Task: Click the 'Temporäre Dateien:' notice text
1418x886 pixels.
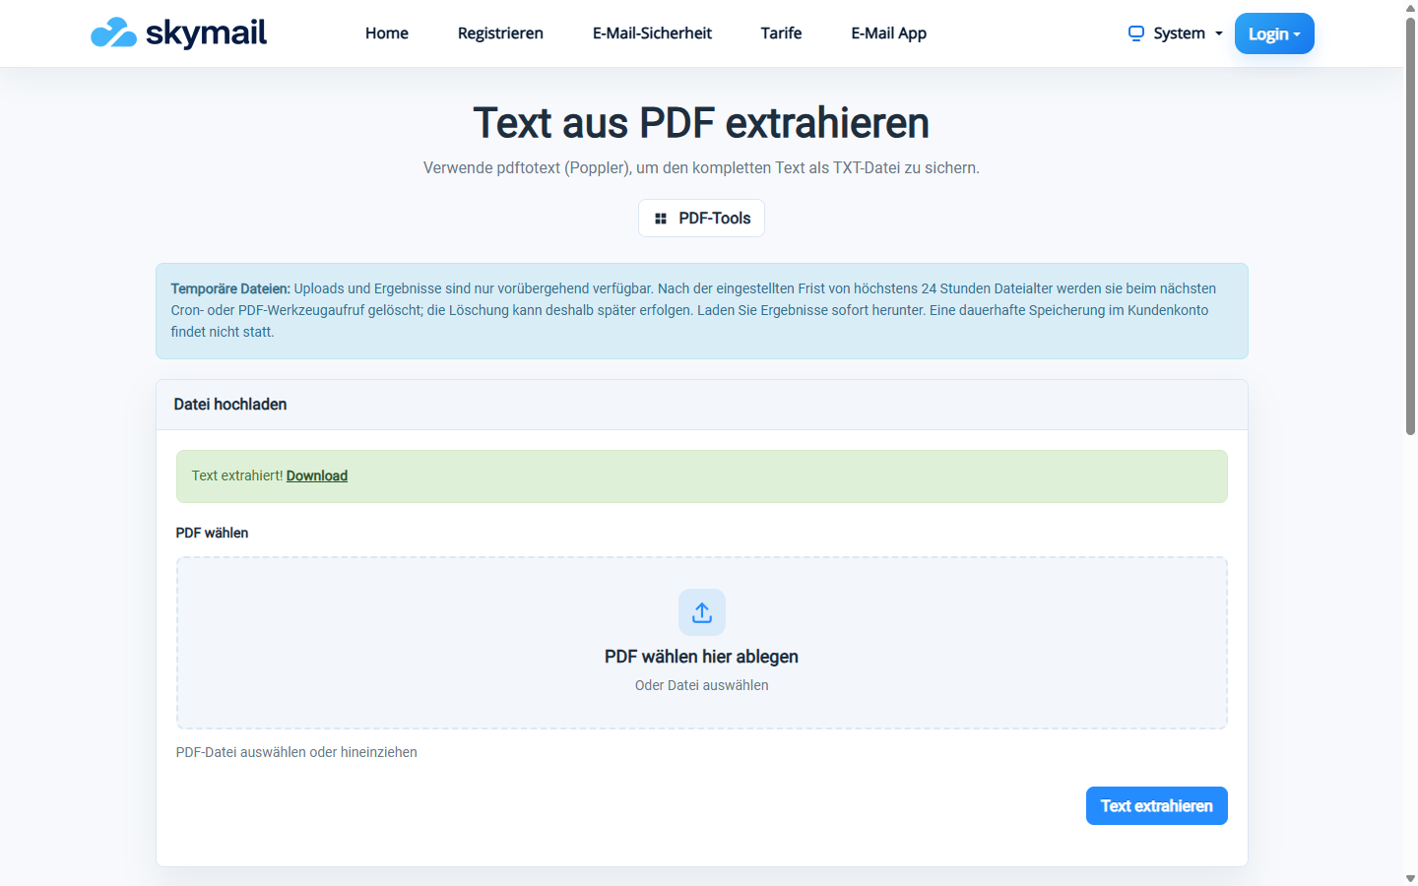Action: click(x=230, y=288)
